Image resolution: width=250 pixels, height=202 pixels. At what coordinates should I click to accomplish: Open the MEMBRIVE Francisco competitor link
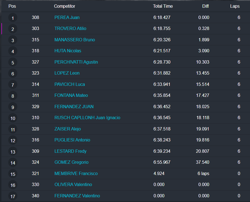76,173
